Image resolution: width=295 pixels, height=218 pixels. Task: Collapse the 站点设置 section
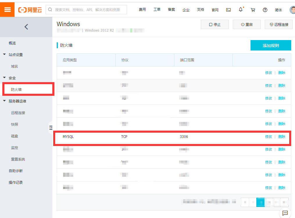4,54
